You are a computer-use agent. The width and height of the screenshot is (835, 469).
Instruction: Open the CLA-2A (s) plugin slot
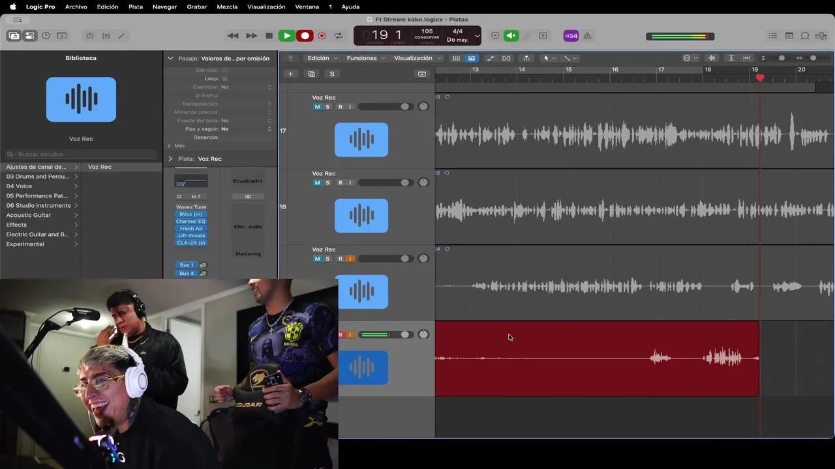(191, 243)
